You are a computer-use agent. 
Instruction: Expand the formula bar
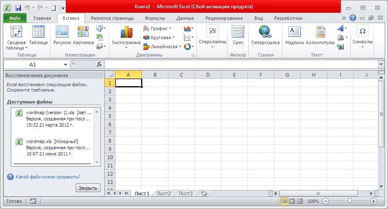[381, 64]
